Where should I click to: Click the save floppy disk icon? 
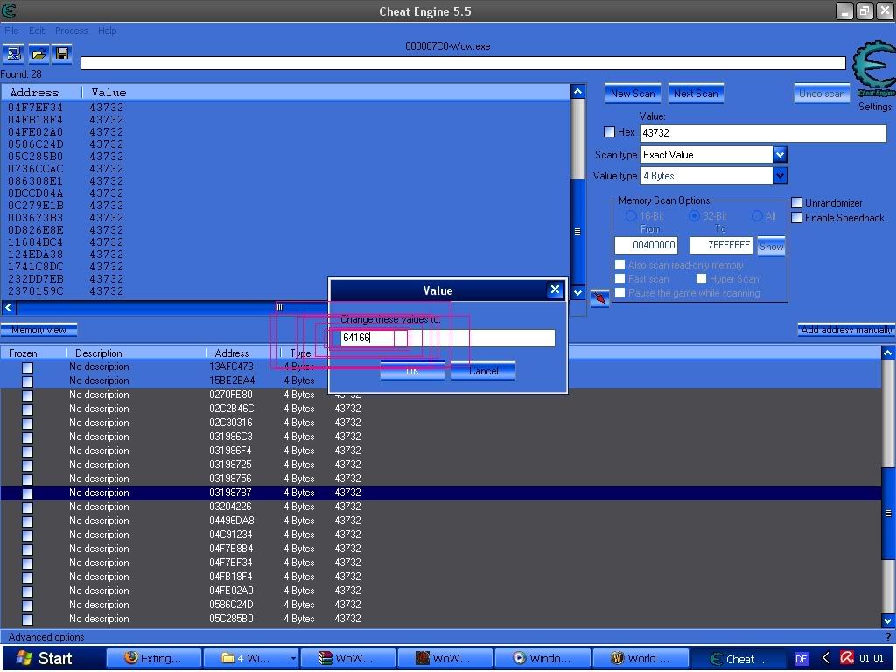62,53
